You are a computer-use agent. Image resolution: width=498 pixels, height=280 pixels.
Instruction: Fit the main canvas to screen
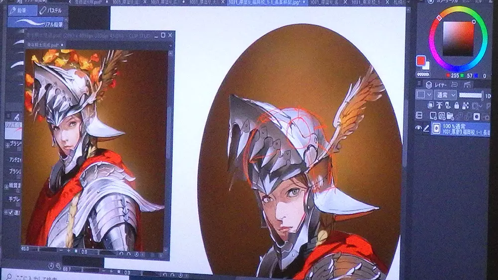pos(120,272)
